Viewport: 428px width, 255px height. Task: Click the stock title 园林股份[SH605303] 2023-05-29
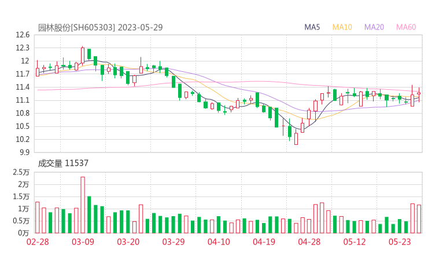(x=100, y=28)
